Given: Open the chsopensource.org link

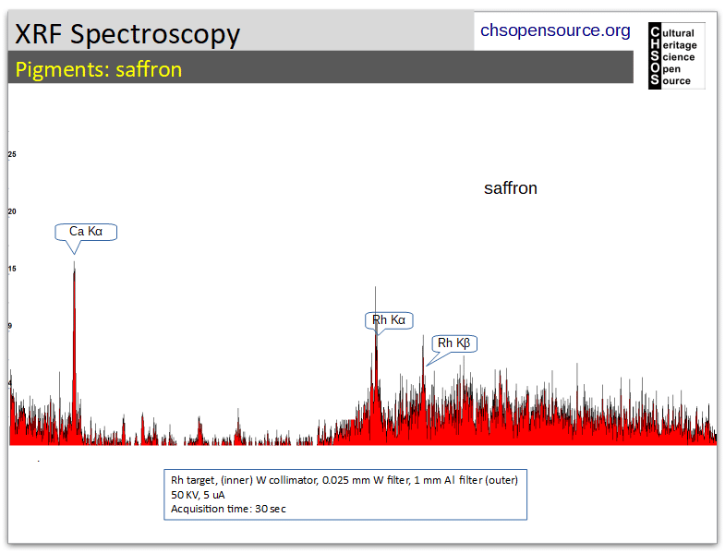Looking at the screenshot, I should click(555, 30).
